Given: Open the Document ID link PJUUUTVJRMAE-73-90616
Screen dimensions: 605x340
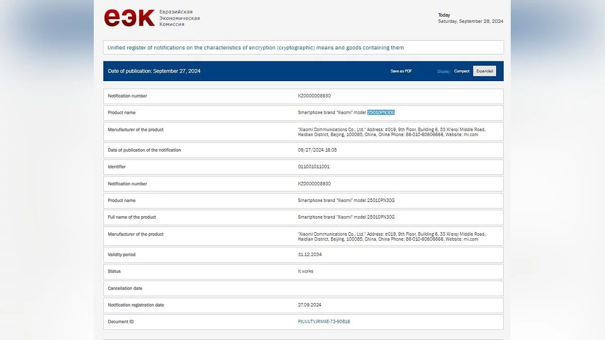Looking at the screenshot, I should 324,321.
